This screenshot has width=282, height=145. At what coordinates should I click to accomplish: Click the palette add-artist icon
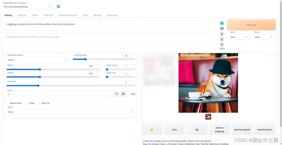(x=222, y=44)
